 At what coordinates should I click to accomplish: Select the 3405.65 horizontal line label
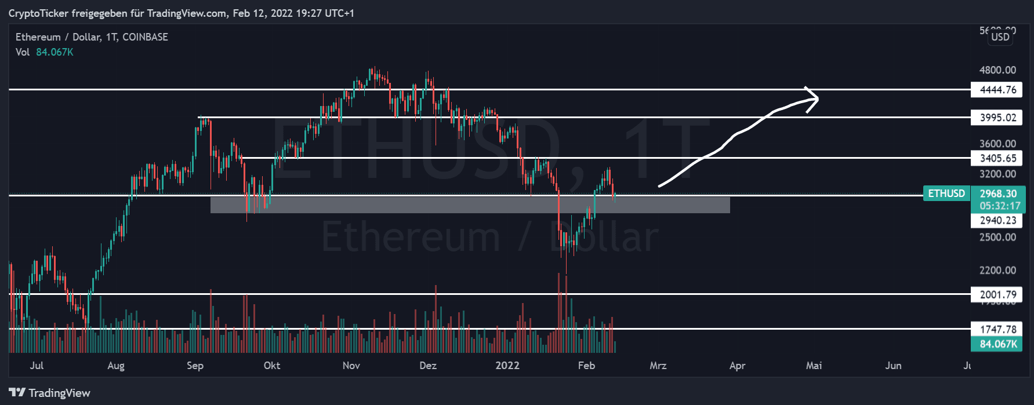tap(997, 158)
